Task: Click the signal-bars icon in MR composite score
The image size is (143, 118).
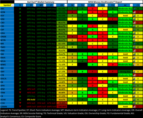Action: click(x=134, y=43)
